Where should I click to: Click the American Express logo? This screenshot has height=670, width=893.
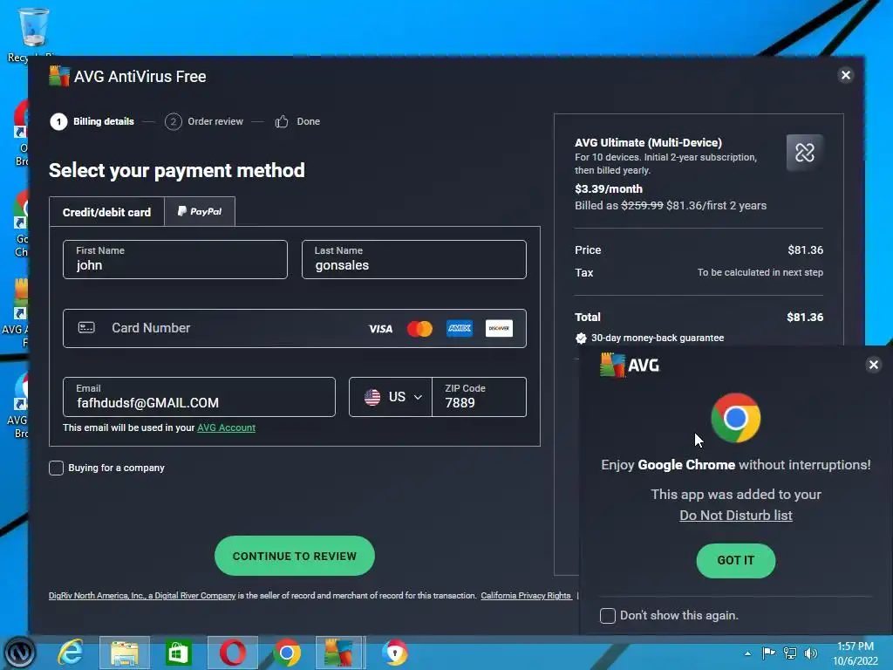coord(460,328)
